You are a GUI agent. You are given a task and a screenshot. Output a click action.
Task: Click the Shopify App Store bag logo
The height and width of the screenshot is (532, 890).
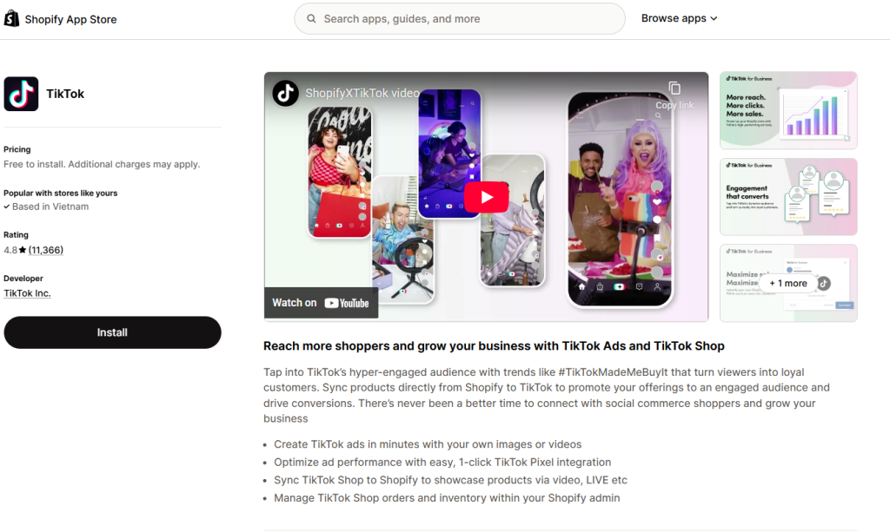point(11,18)
